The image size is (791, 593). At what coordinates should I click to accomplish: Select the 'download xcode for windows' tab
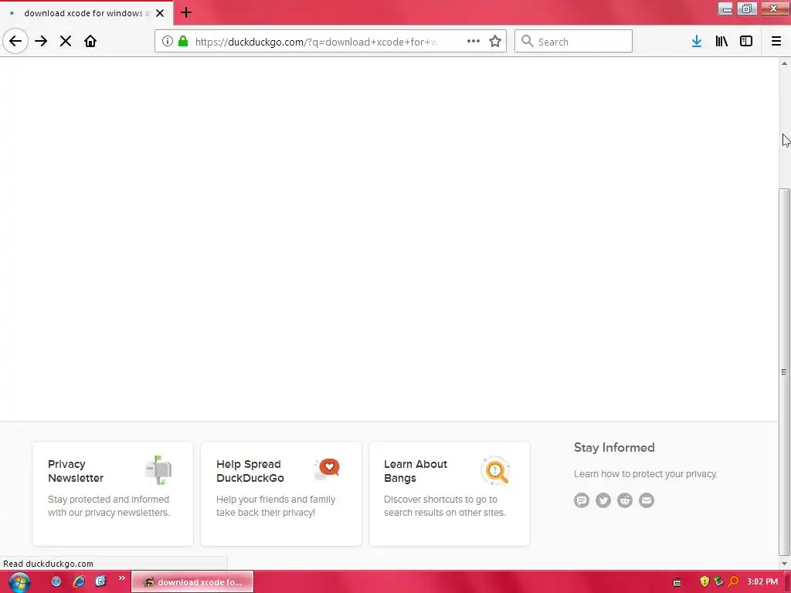87,13
